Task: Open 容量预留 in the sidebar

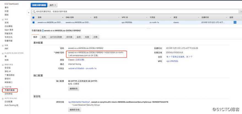Action: 9,41
